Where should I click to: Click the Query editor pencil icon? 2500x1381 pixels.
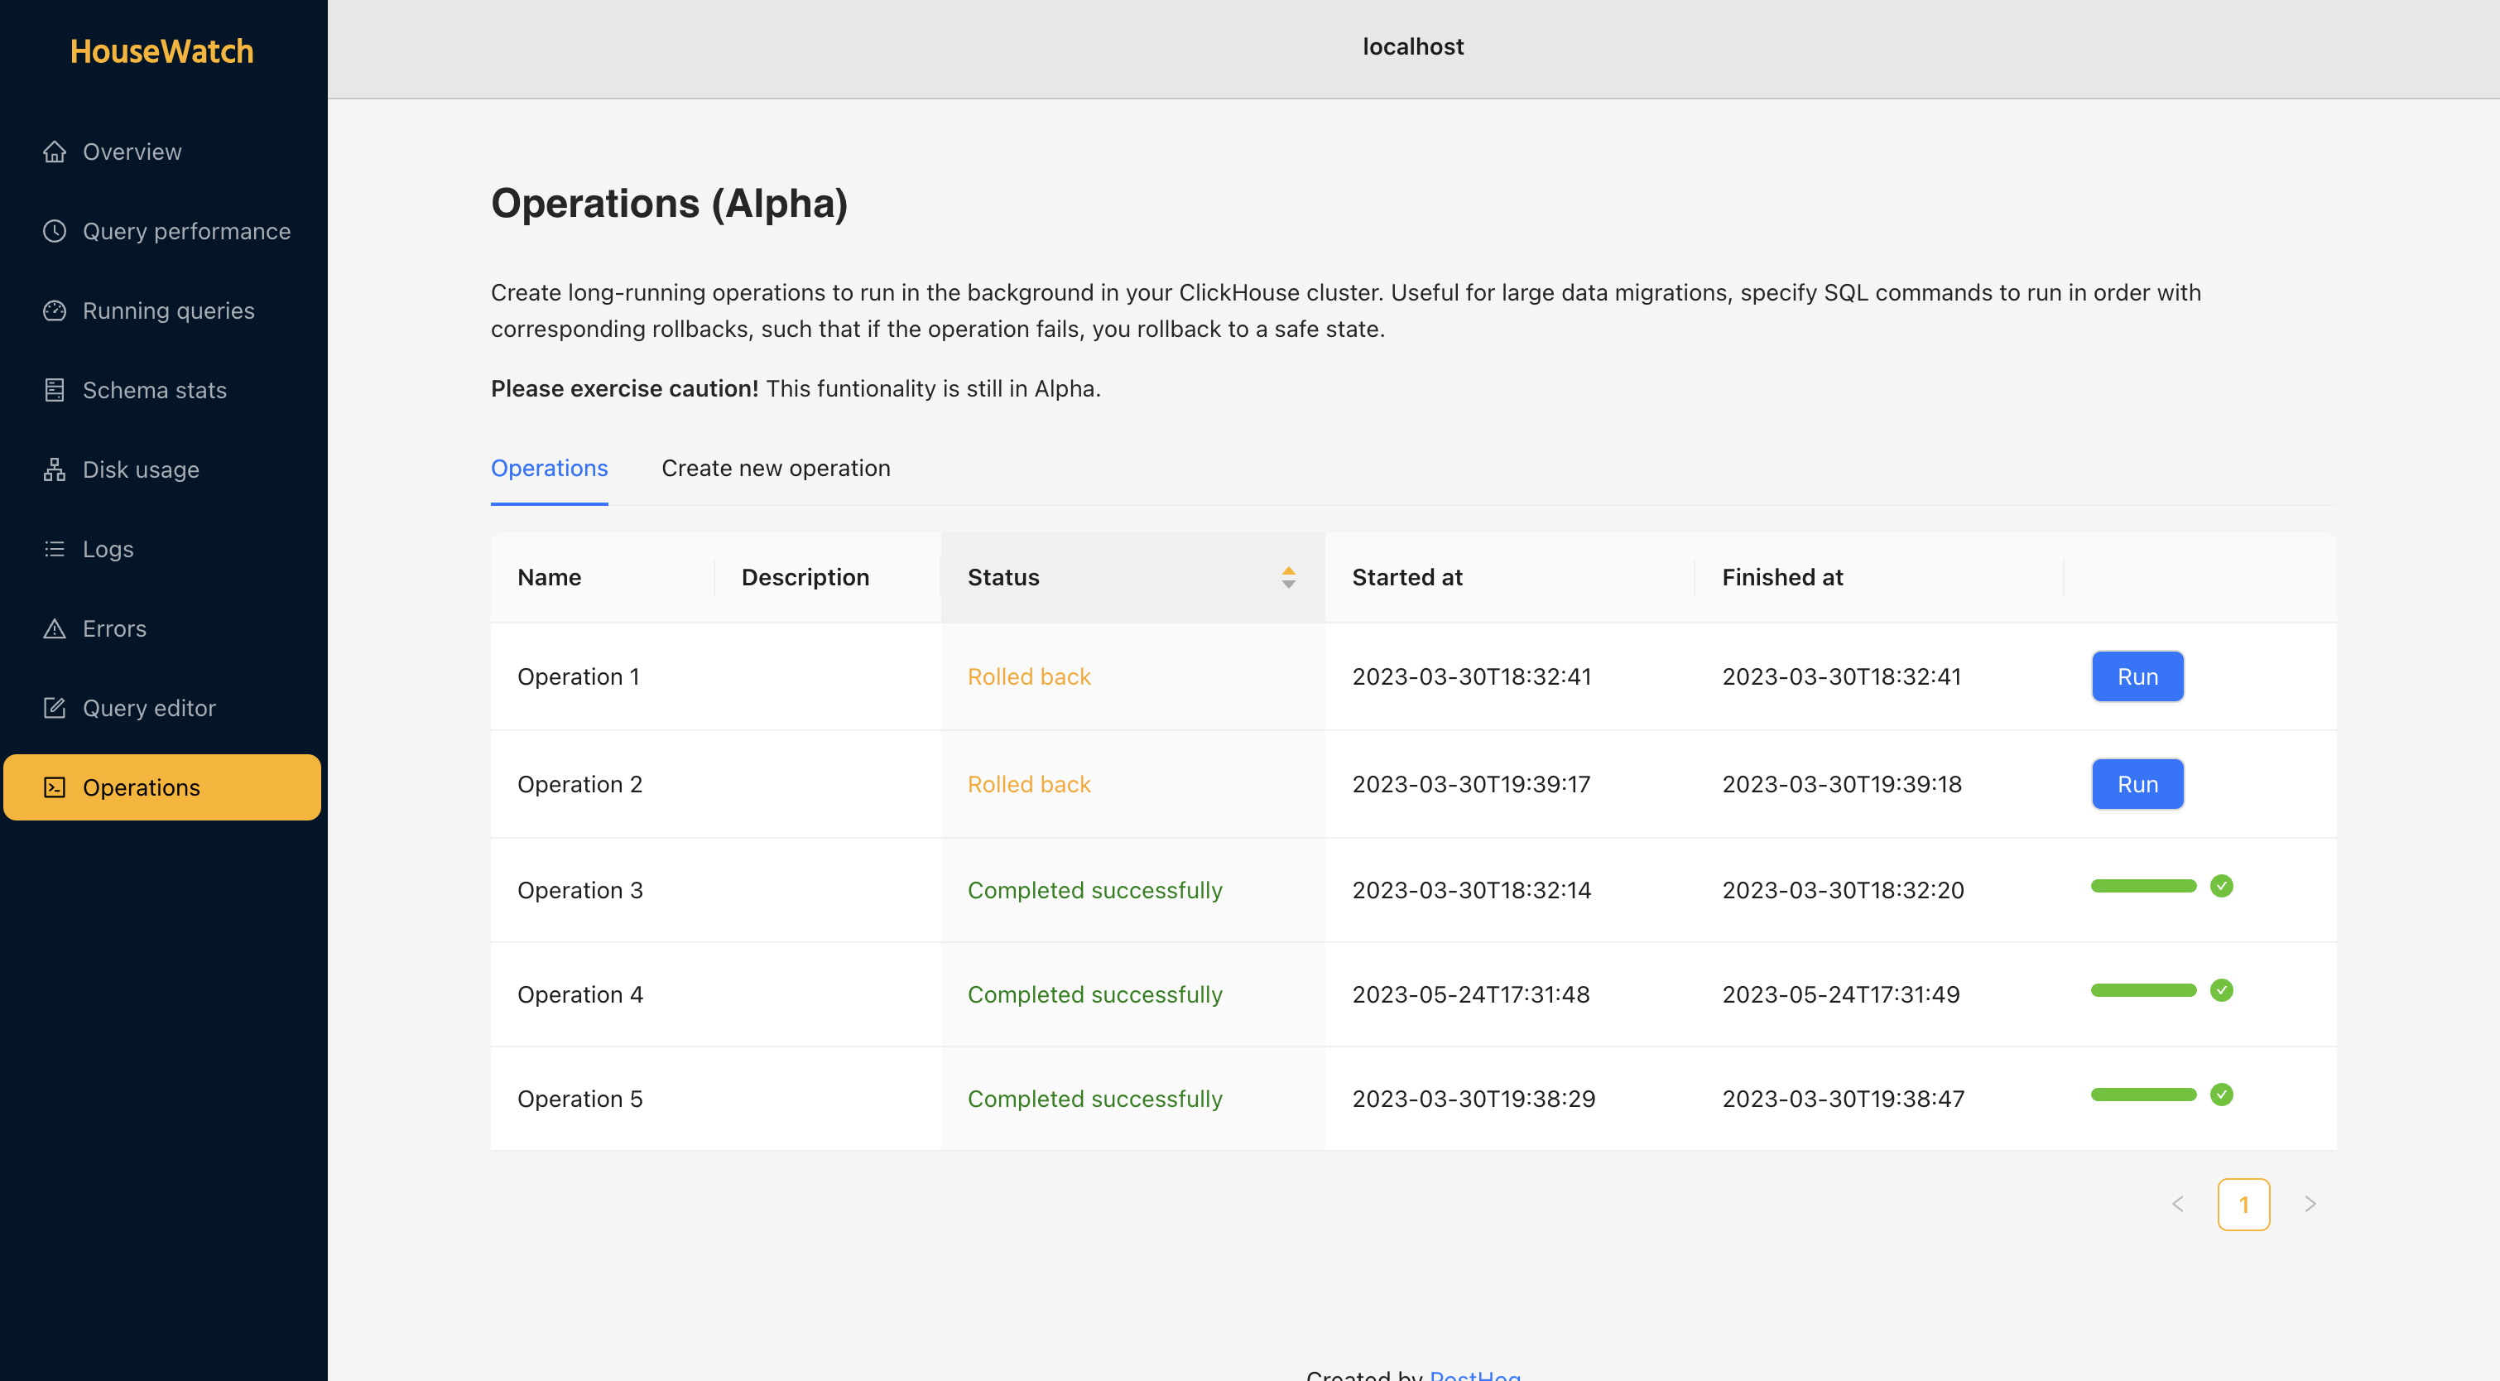(x=55, y=708)
